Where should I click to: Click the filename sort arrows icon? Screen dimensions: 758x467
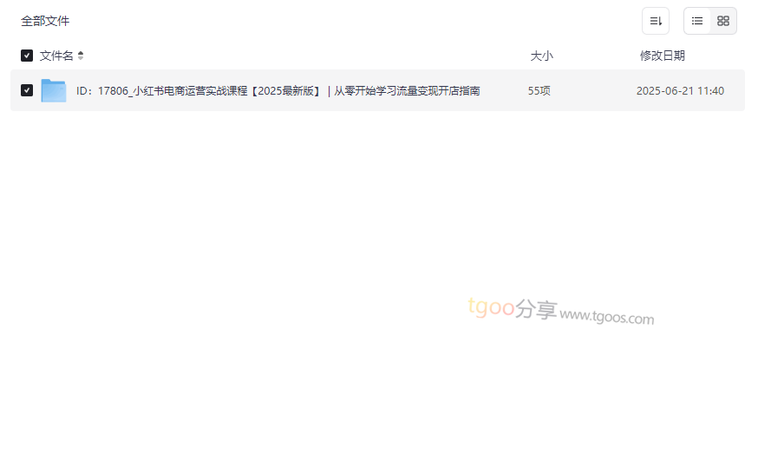point(81,56)
